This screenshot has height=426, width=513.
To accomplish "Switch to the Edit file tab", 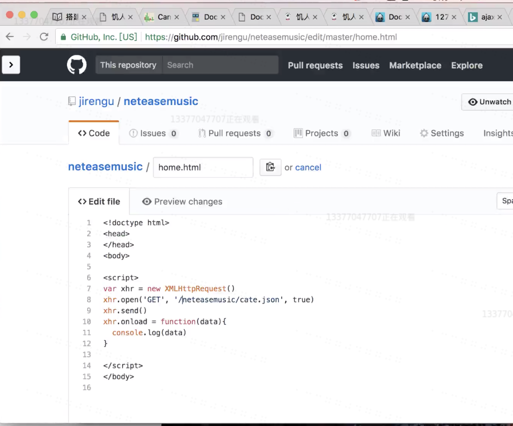I will coord(99,202).
